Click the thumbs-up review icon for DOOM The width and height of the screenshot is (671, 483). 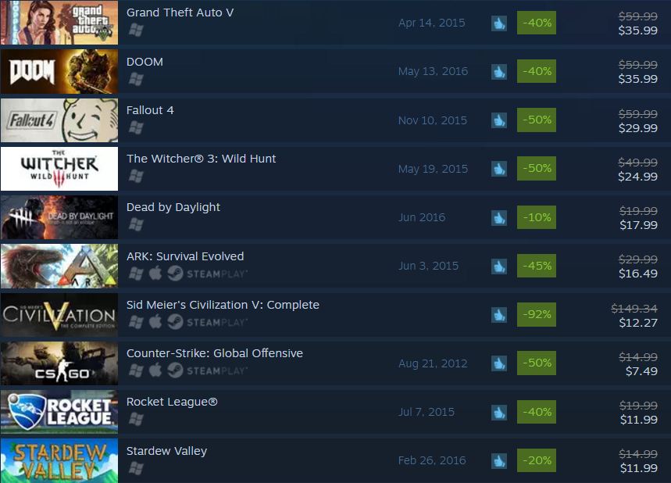(499, 71)
